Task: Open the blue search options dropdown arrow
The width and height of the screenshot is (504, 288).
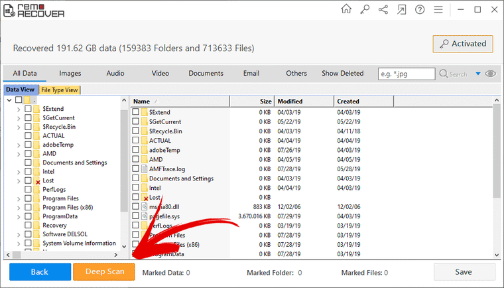Action: (477, 74)
